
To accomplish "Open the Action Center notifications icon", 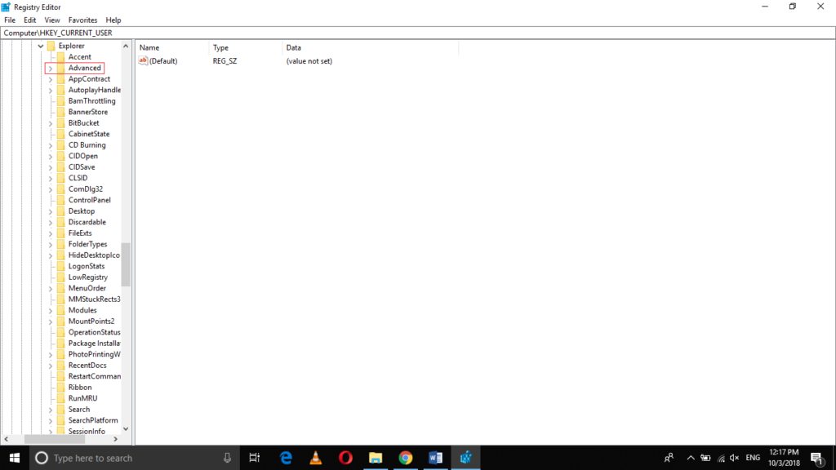I will click(820, 457).
